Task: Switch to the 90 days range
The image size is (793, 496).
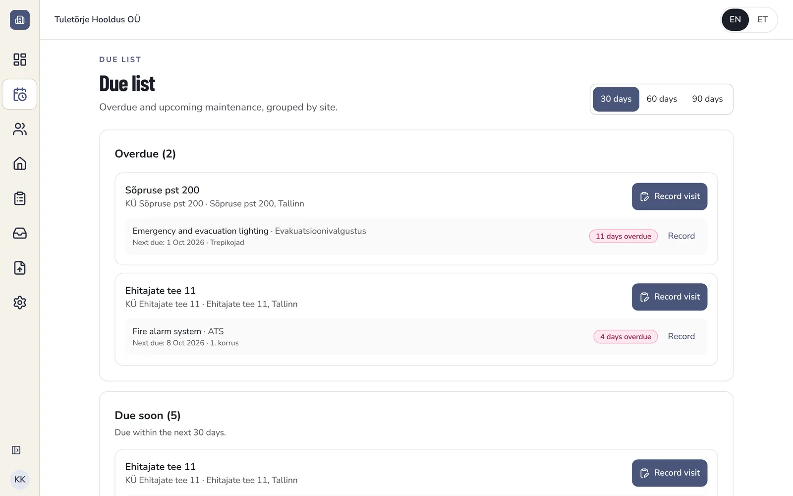Action: tap(707, 99)
